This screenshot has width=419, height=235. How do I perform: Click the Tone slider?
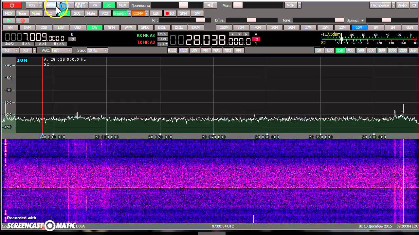click(319, 20)
